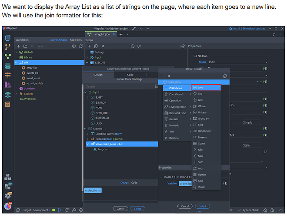Open the Collections submenu
The height and width of the screenshot is (217, 287).
click(177, 88)
